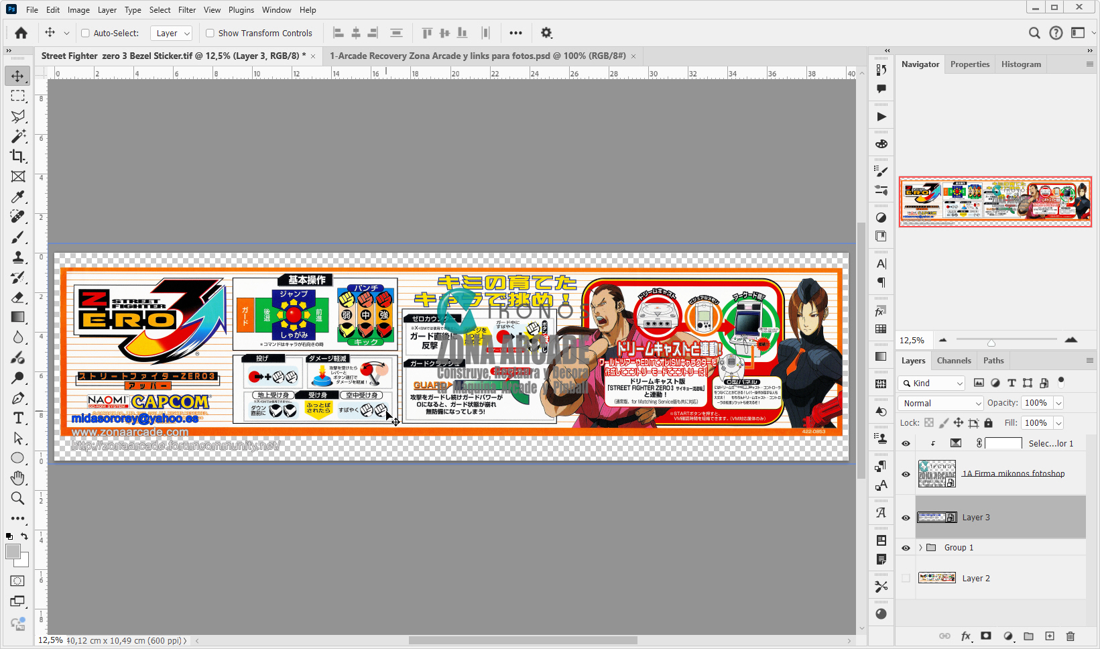Choose the Gradient tool
The height and width of the screenshot is (649, 1100).
pos(18,317)
